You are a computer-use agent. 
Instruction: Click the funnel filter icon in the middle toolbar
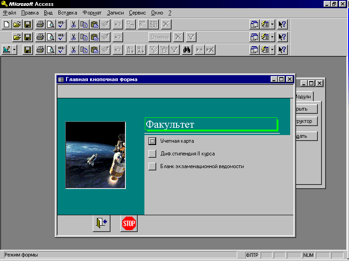(191, 37)
